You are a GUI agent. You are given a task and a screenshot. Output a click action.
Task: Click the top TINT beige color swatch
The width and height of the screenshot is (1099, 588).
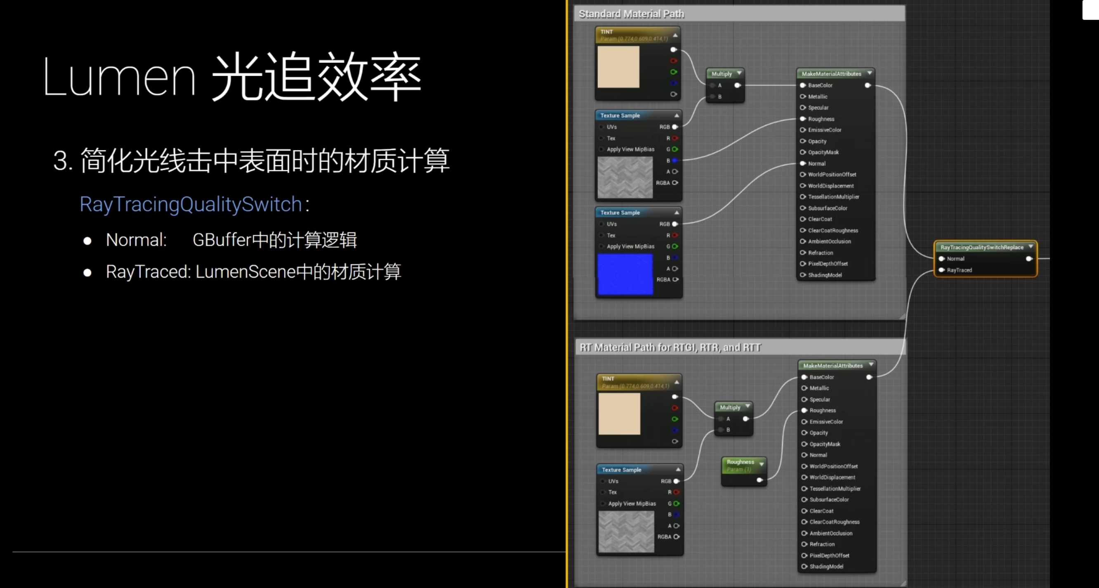point(618,67)
